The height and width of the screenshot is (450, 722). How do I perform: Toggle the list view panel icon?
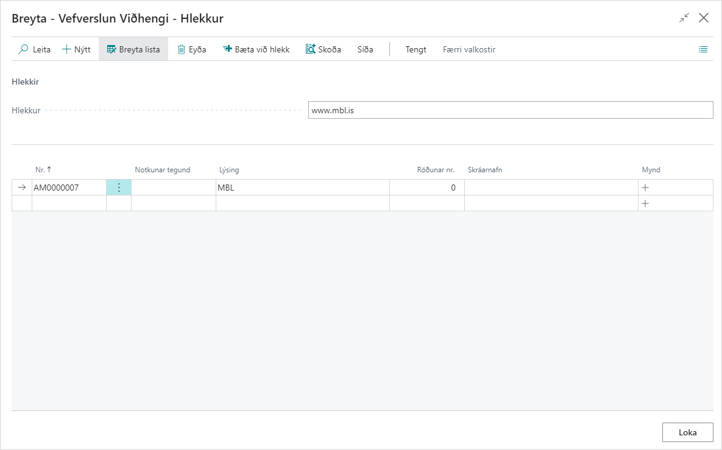[x=703, y=49]
